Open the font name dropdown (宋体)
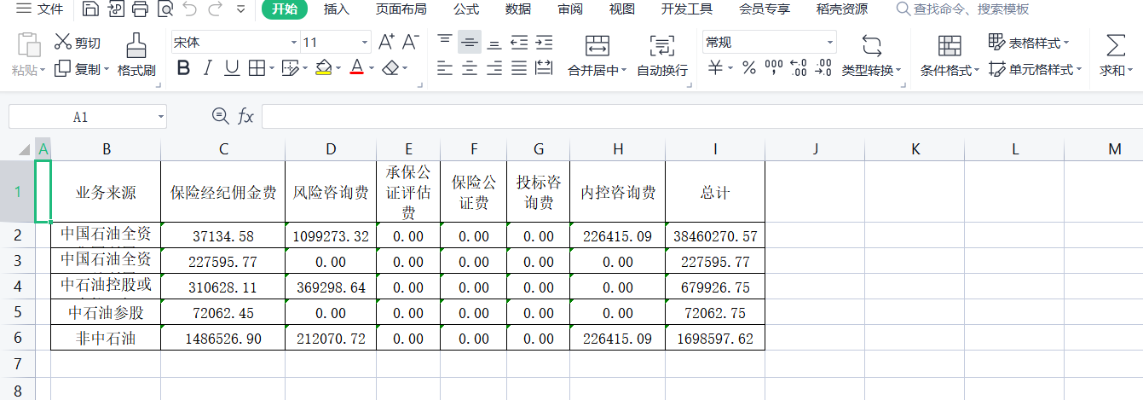The image size is (1143, 400). click(x=294, y=42)
